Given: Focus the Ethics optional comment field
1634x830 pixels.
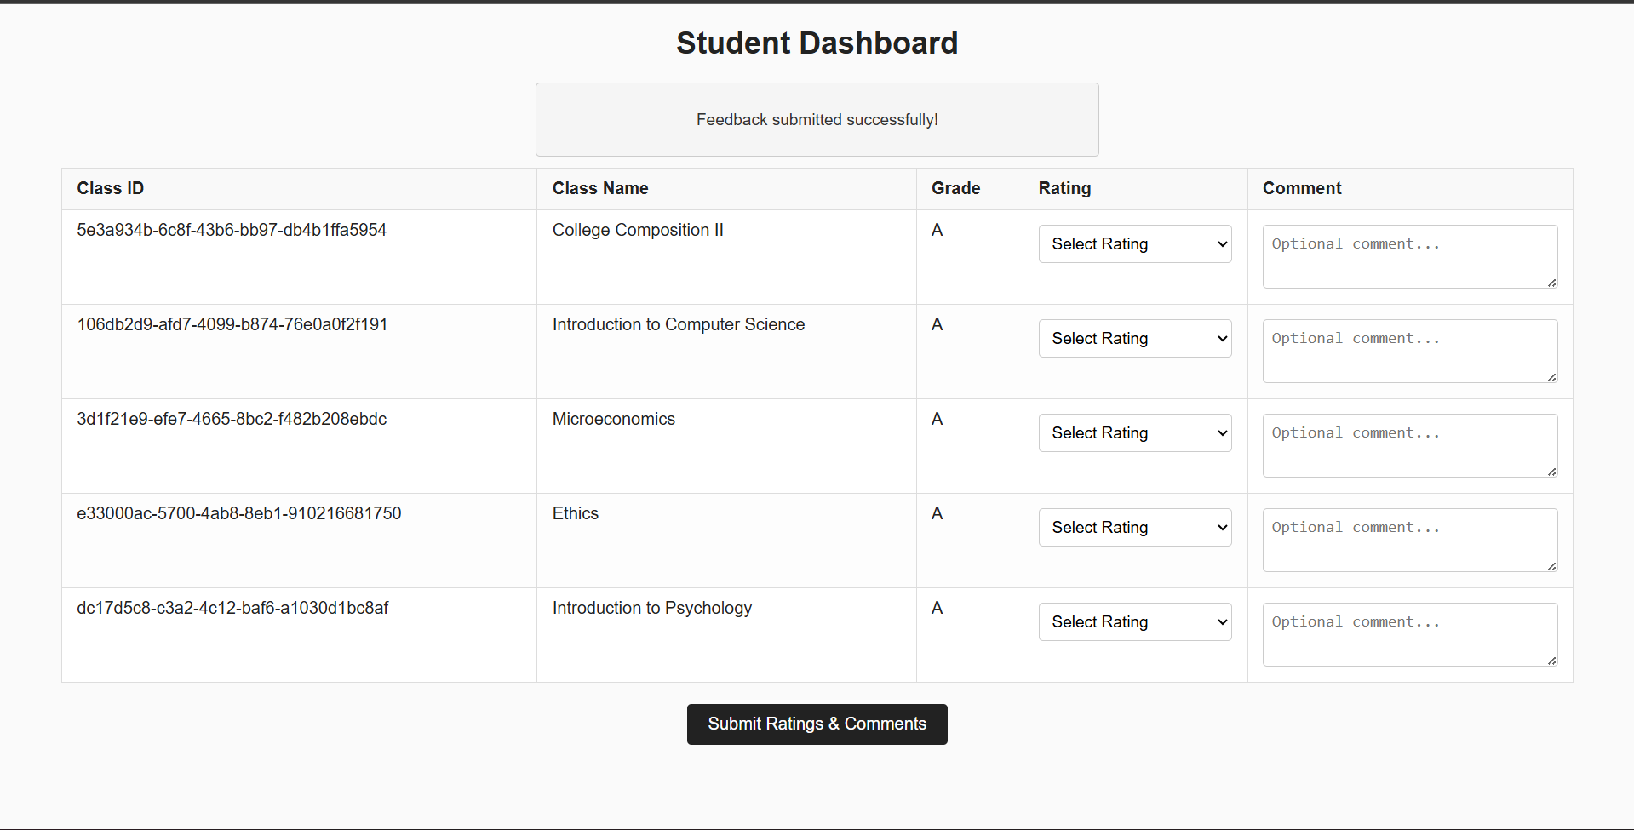Looking at the screenshot, I should tap(1409, 540).
